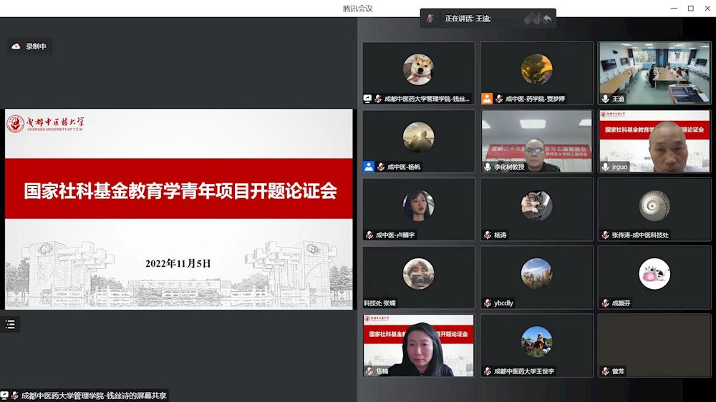The height and width of the screenshot is (402, 716).
Task: Click the cat avatar in the 杨涛 tile
Action: [x=536, y=205]
